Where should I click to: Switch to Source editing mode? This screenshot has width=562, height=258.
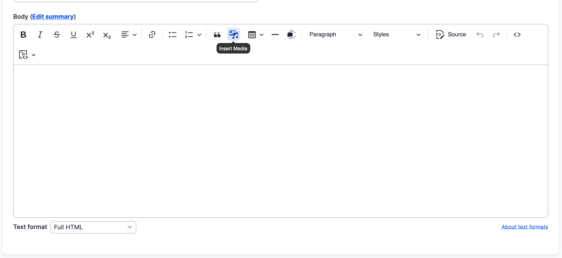pos(451,35)
